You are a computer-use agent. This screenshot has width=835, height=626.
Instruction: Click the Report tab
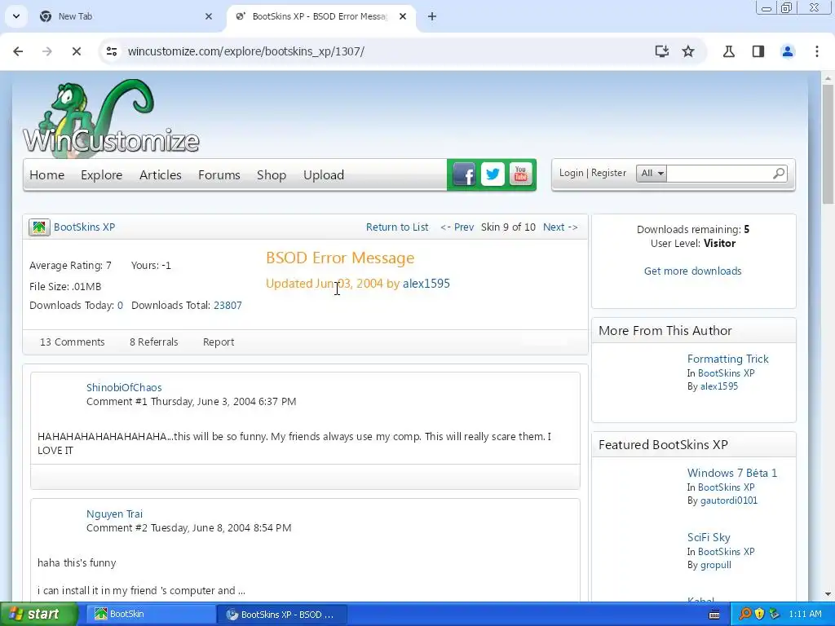click(x=219, y=342)
